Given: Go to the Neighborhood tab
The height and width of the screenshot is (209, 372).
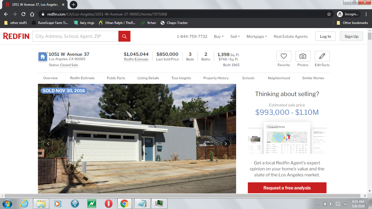Looking at the screenshot, I should click(x=279, y=78).
